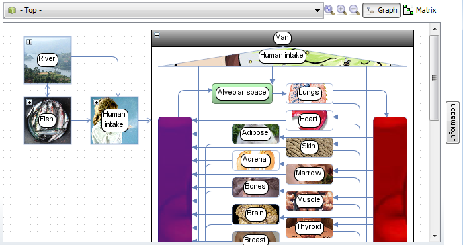
Task: Select the Heart organ node
Action: click(309, 120)
